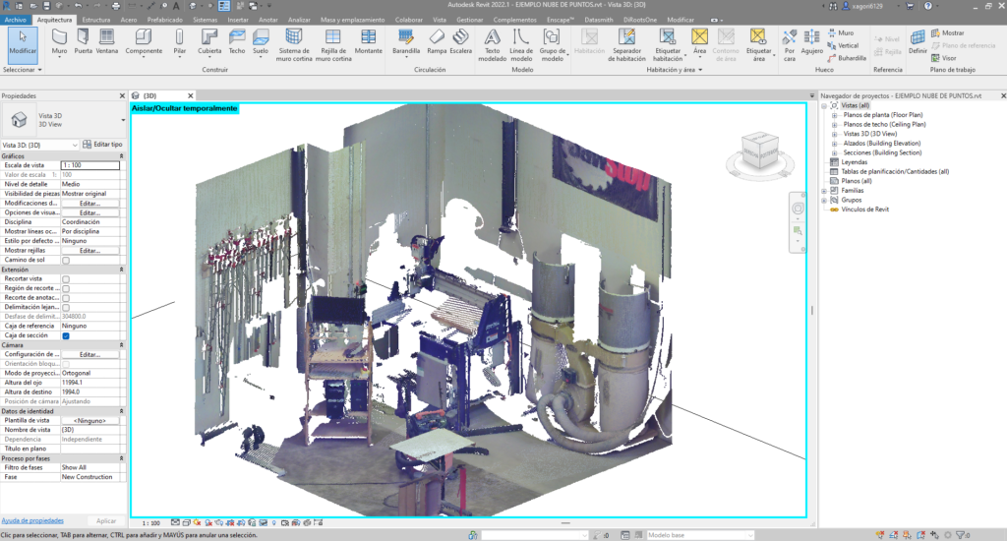
Task: Select the Texto modelado tool
Action: (x=494, y=41)
